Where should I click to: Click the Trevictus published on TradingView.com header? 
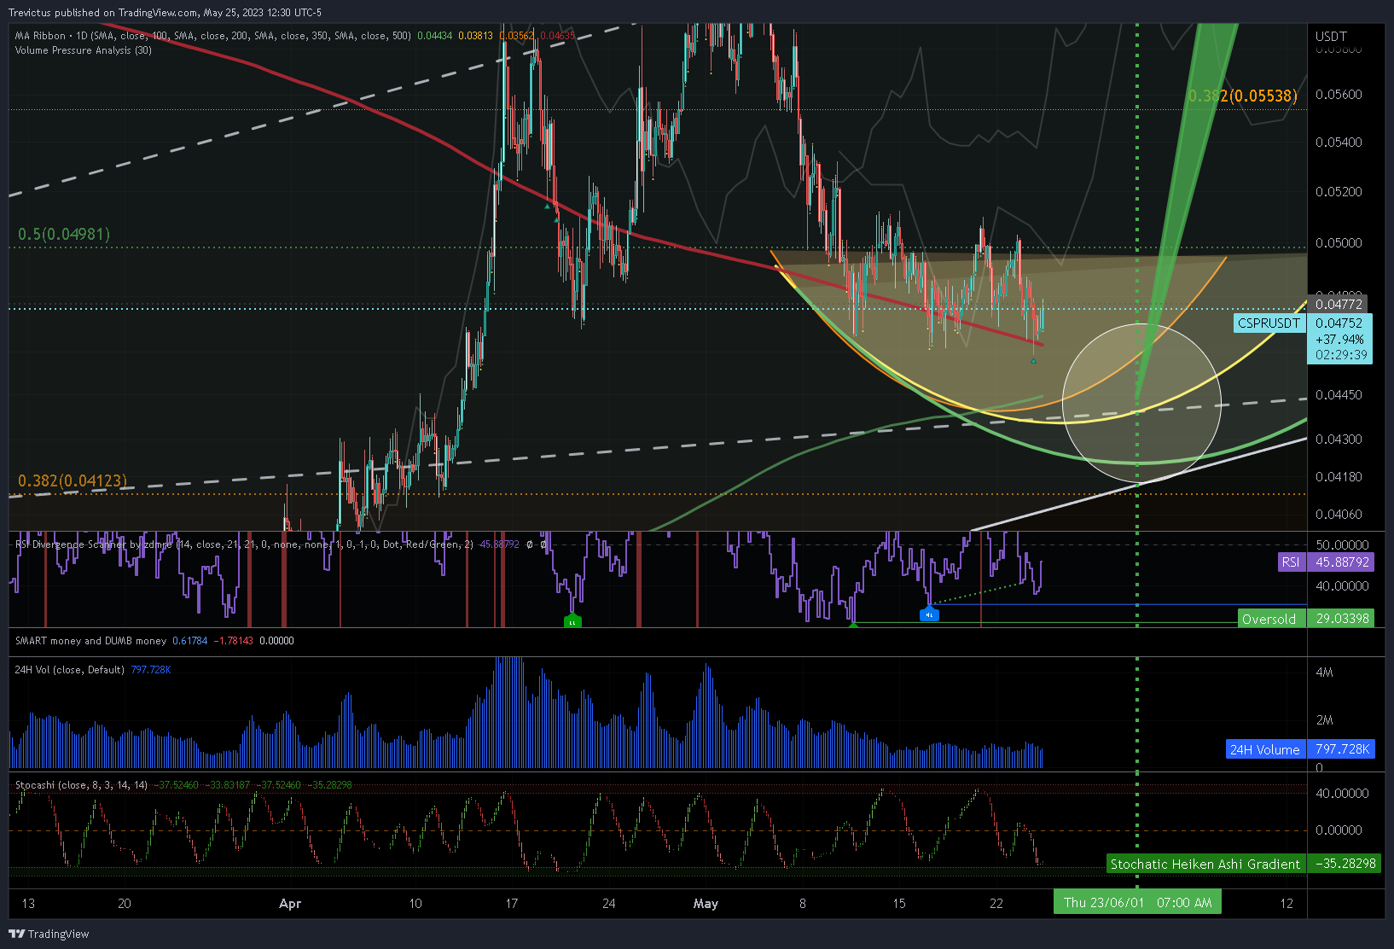166,13
